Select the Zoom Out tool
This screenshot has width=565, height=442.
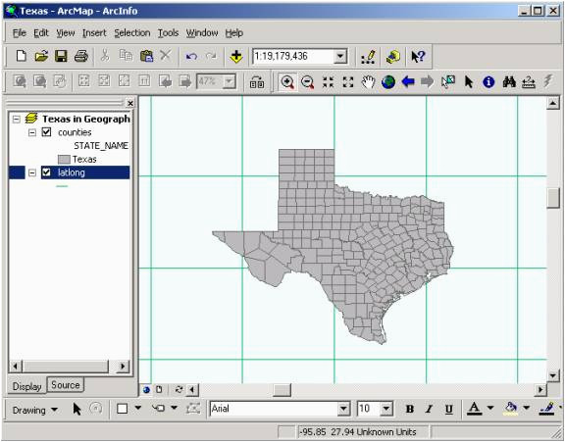pyautogui.click(x=307, y=82)
